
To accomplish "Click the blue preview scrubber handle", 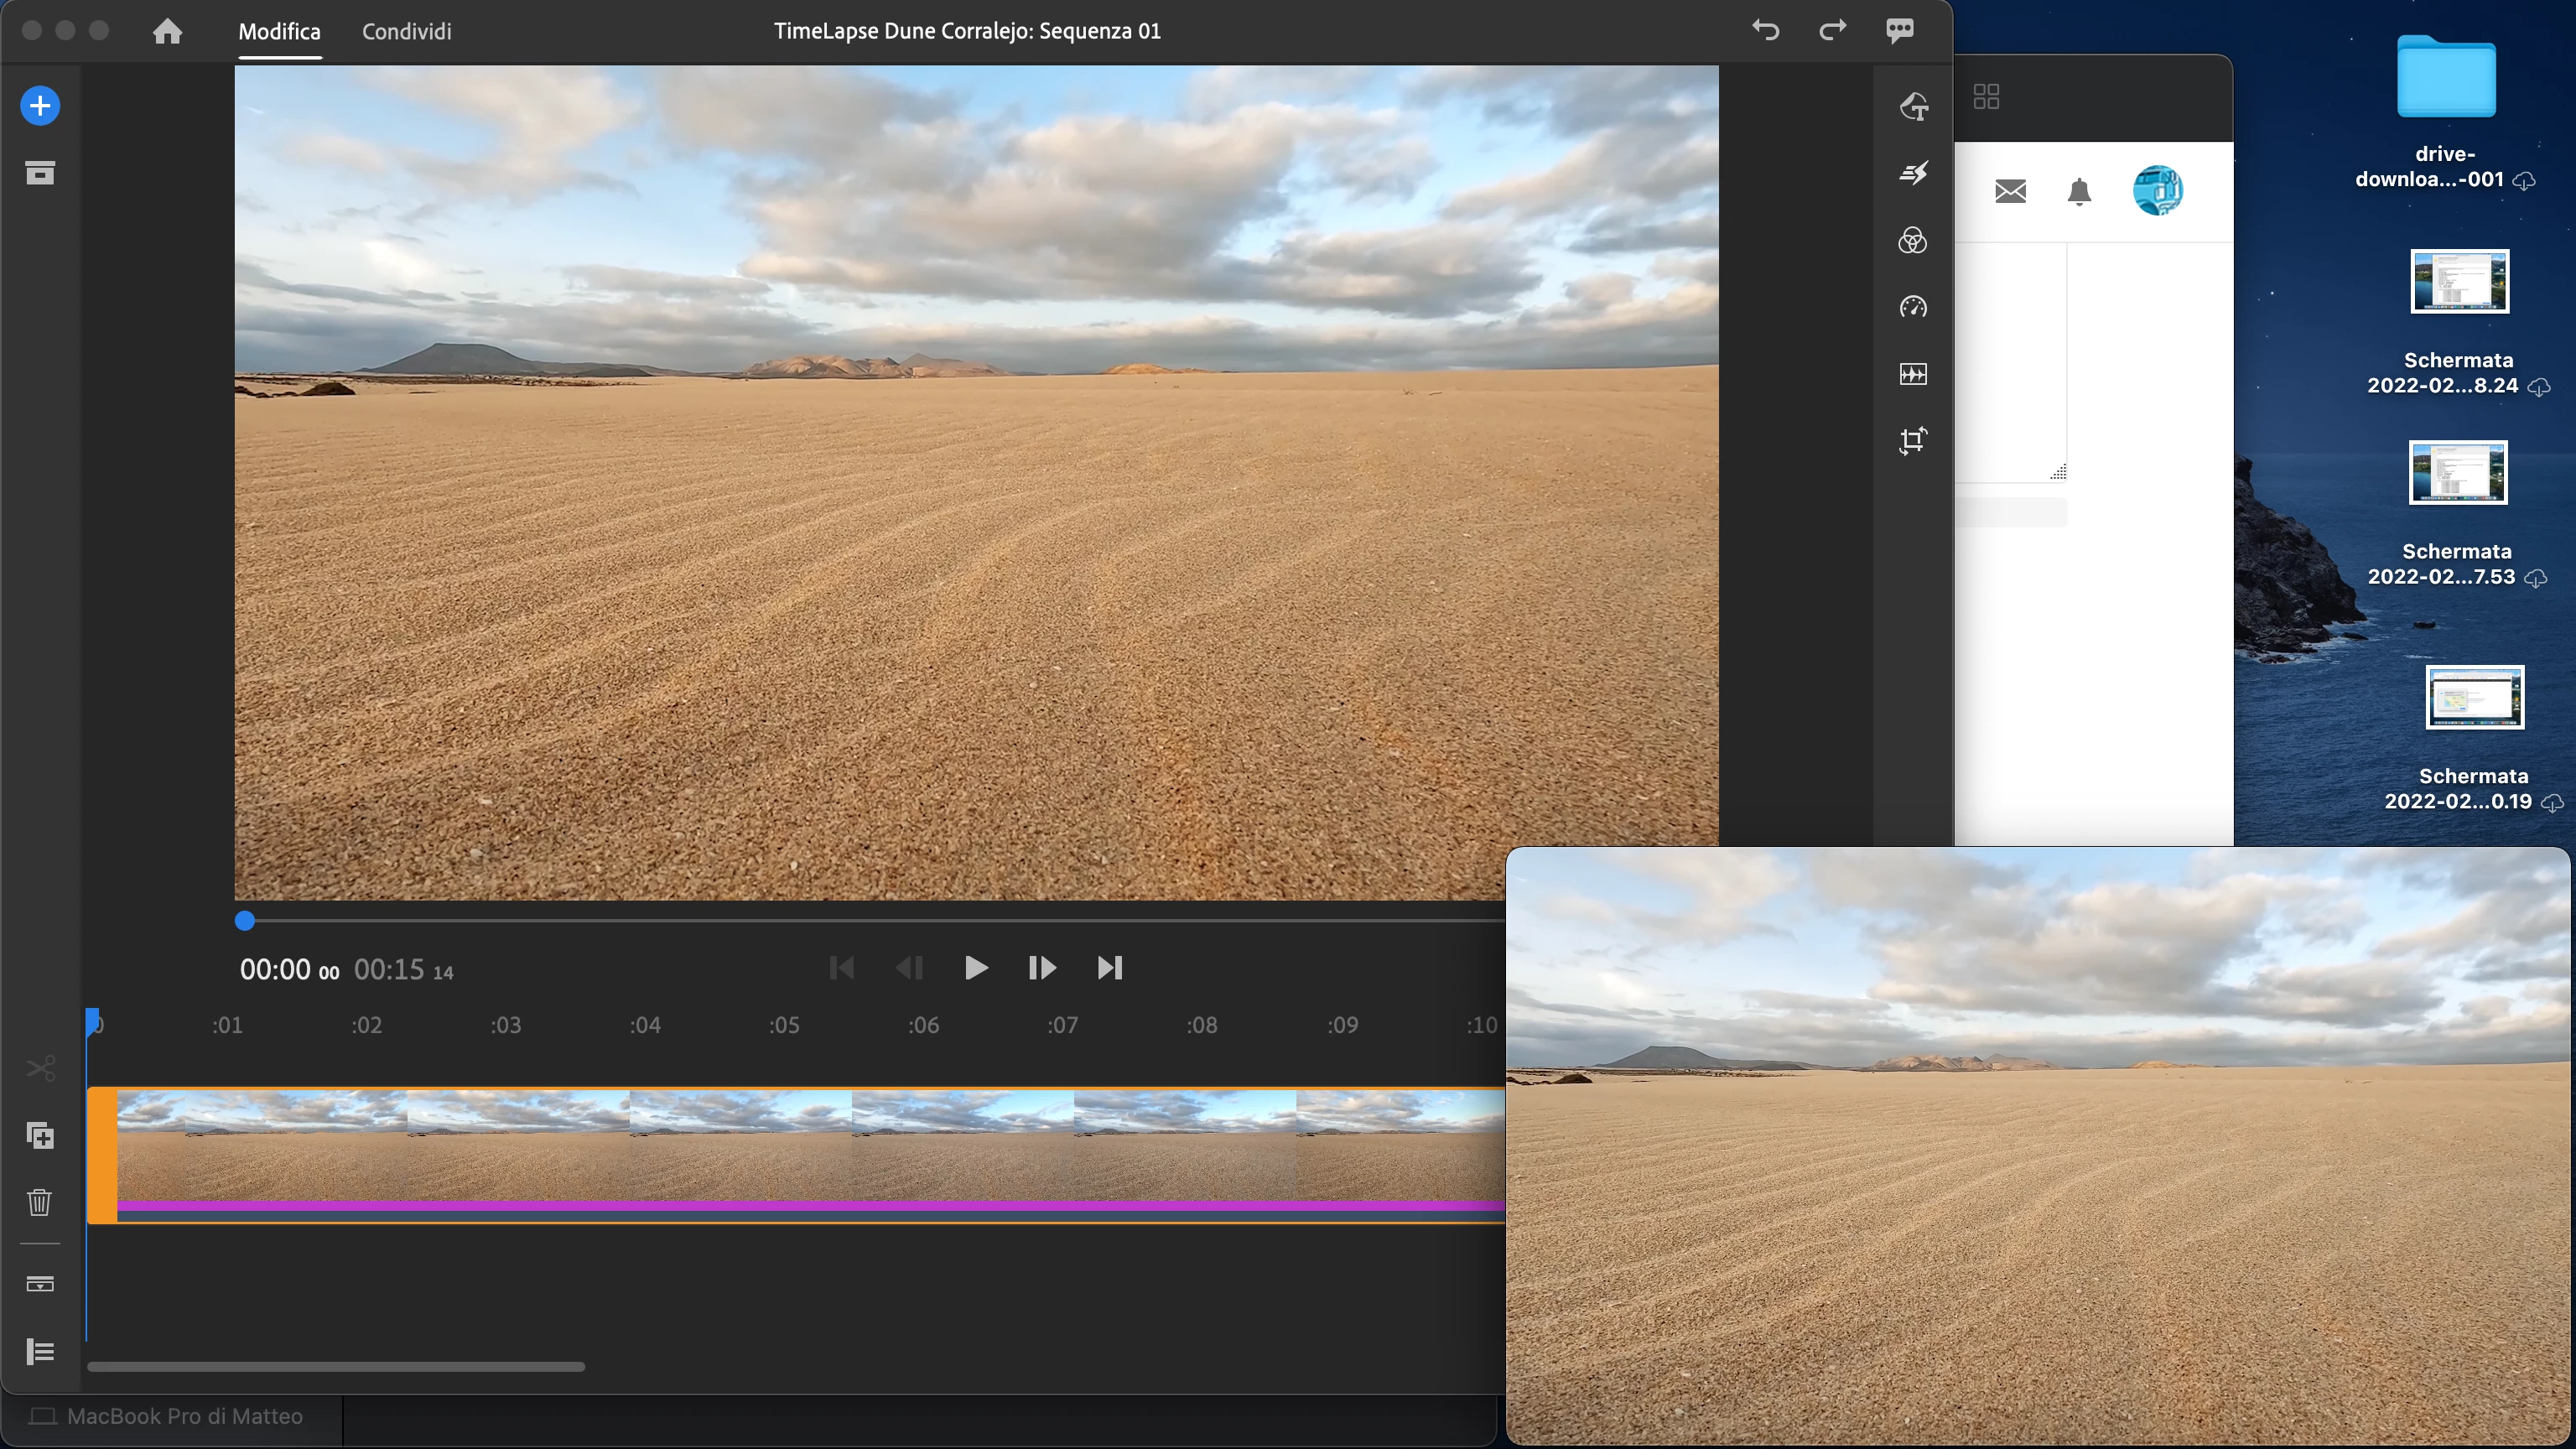I will click(x=245, y=921).
